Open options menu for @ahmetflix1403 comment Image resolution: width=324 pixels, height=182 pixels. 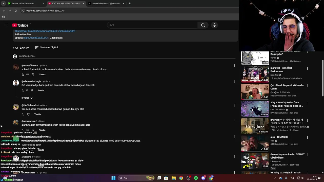[235, 65]
